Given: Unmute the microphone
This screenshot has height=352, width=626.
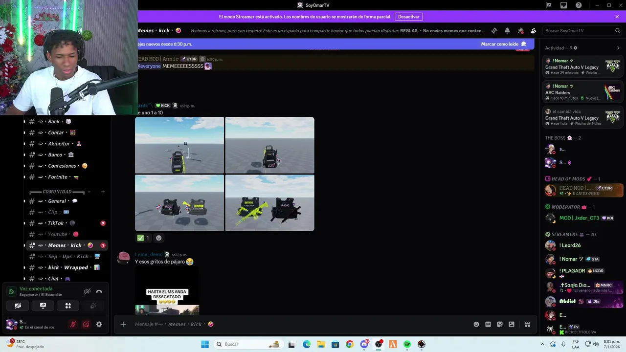Looking at the screenshot, I should 73,324.
